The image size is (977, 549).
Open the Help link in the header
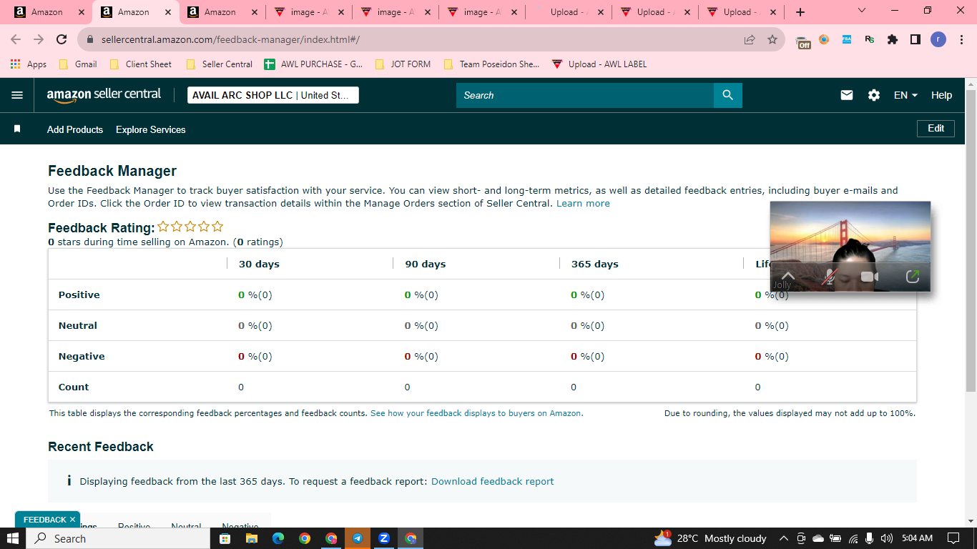(941, 95)
